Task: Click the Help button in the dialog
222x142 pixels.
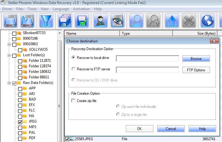Action: (x=202, y=128)
